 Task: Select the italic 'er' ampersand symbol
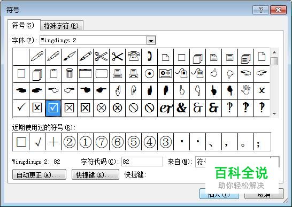click(165, 108)
